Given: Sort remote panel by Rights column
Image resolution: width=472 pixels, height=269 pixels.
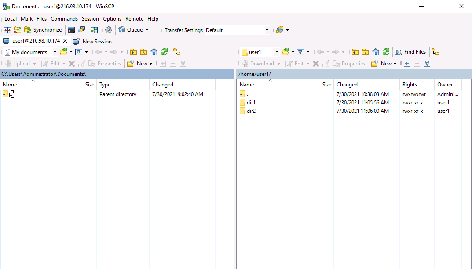Looking at the screenshot, I should 417,85.
